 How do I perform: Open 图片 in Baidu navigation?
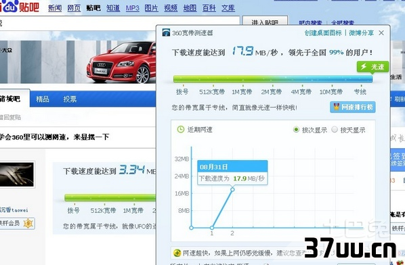click(x=151, y=8)
